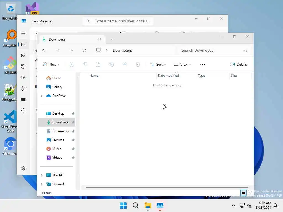Click search magnifier in Search Downloads box

coord(245,50)
